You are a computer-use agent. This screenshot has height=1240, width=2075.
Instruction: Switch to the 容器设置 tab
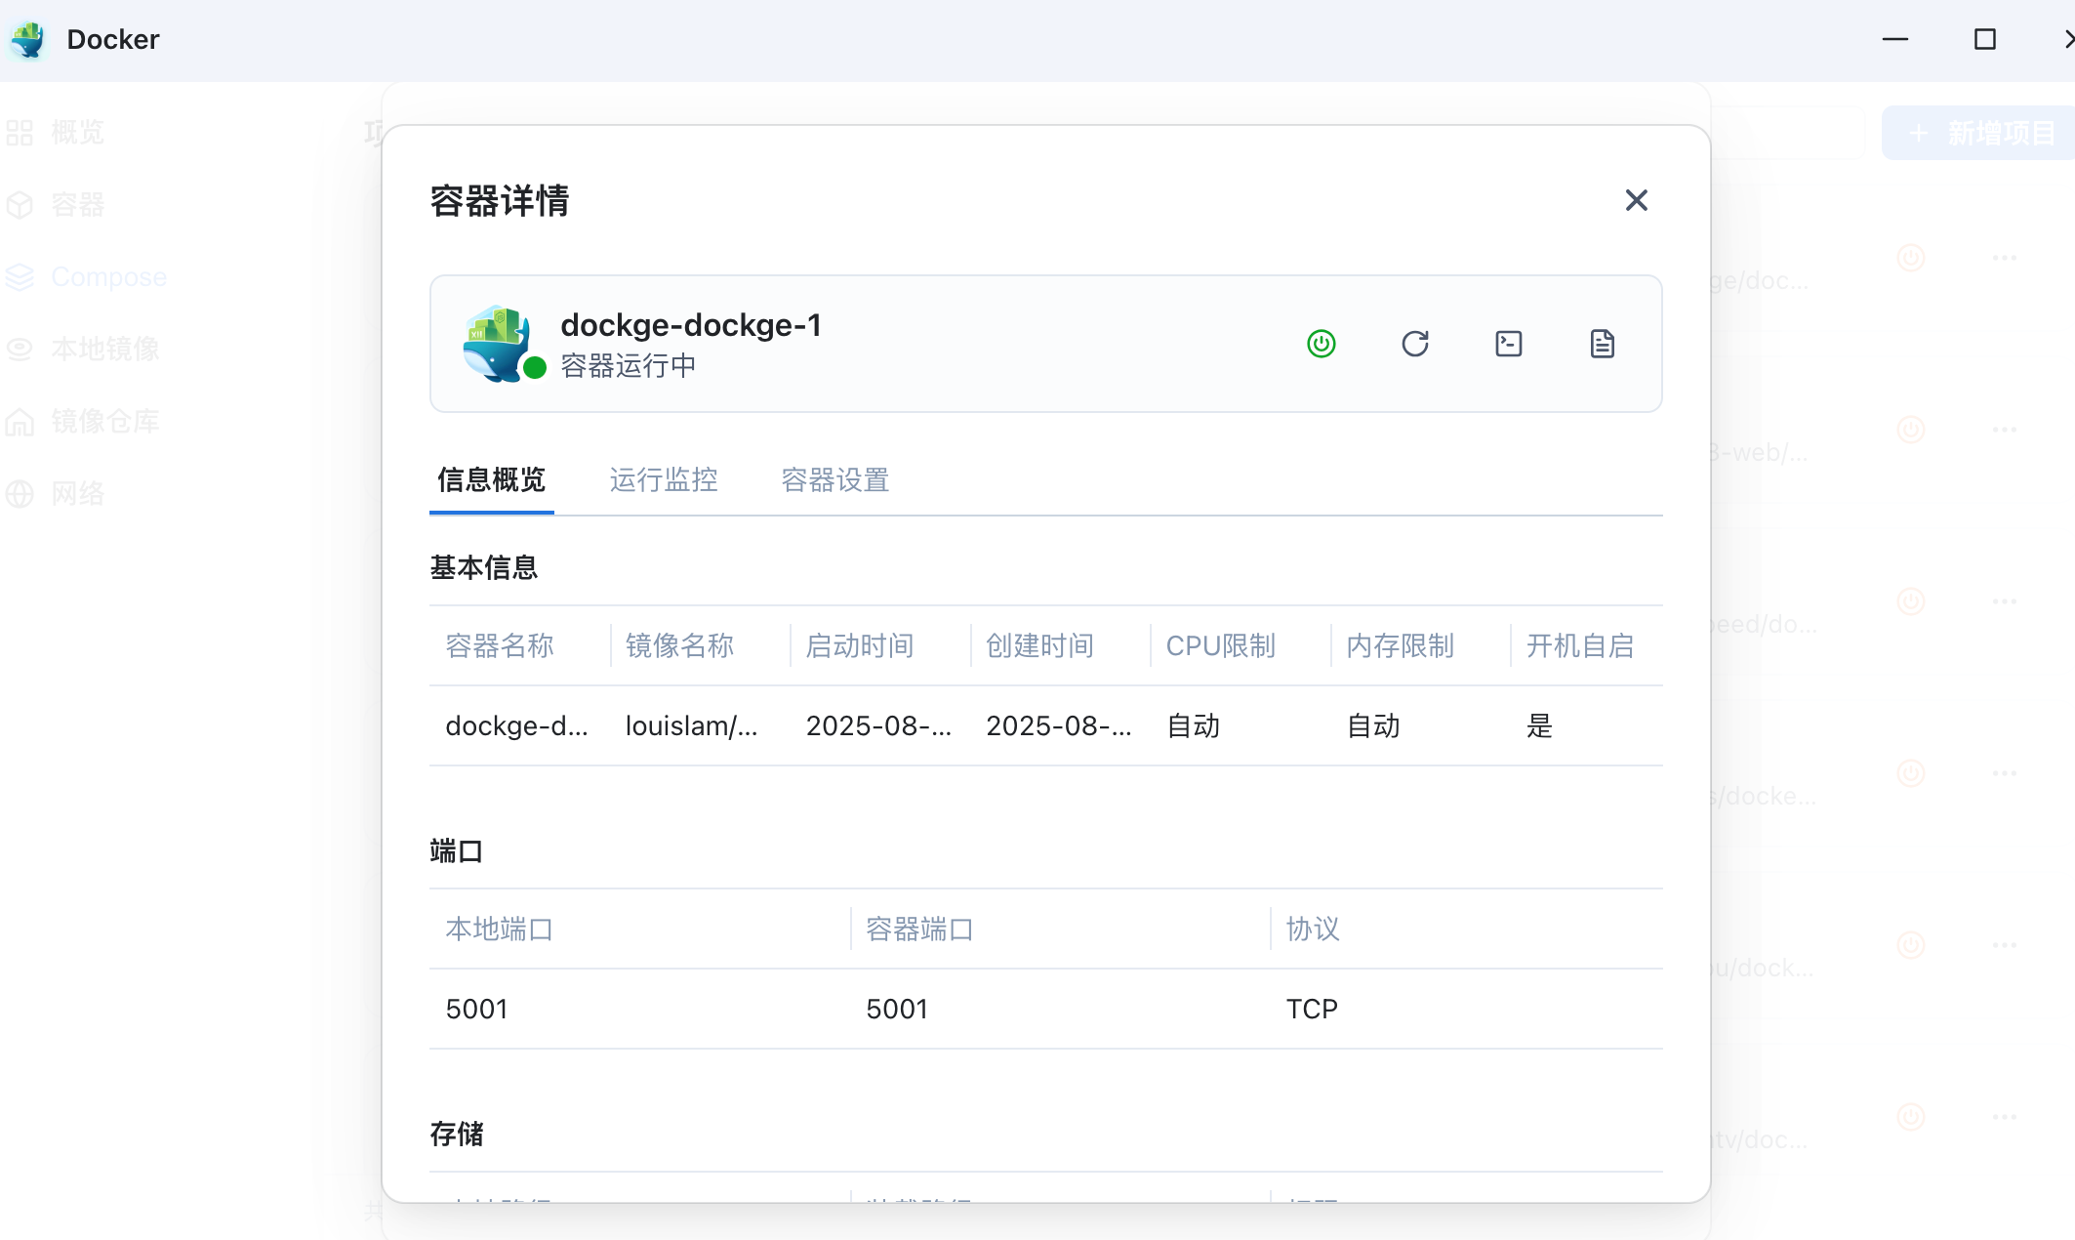pyautogui.click(x=835, y=479)
